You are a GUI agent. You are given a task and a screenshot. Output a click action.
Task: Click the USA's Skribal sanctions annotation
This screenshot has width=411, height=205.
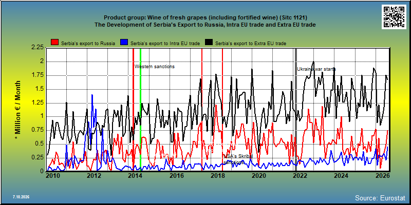point(238,159)
